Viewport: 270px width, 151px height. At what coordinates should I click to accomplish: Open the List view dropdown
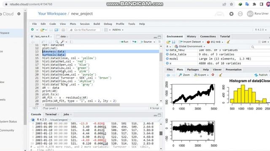tap(263, 42)
